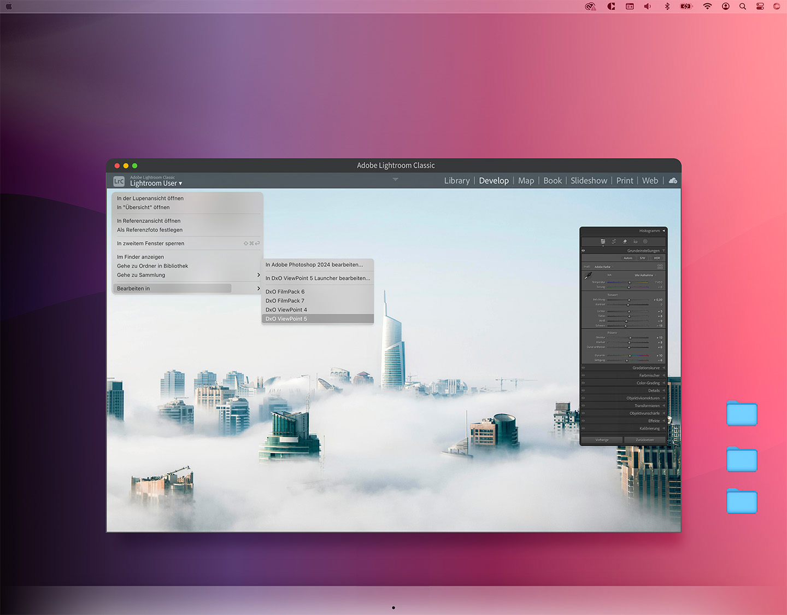Screen dimensions: 787x615
Task: Click the Autom. tone button
Action: 628,258
